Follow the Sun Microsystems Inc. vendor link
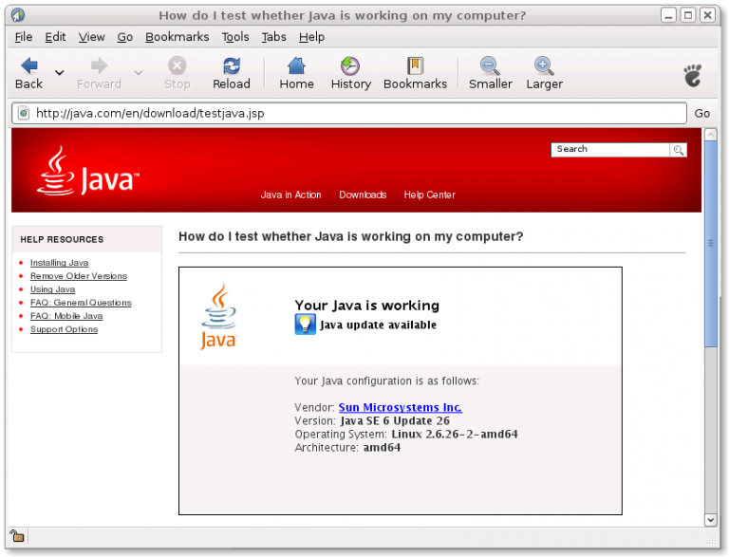The image size is (729, 557). [401, 407]
